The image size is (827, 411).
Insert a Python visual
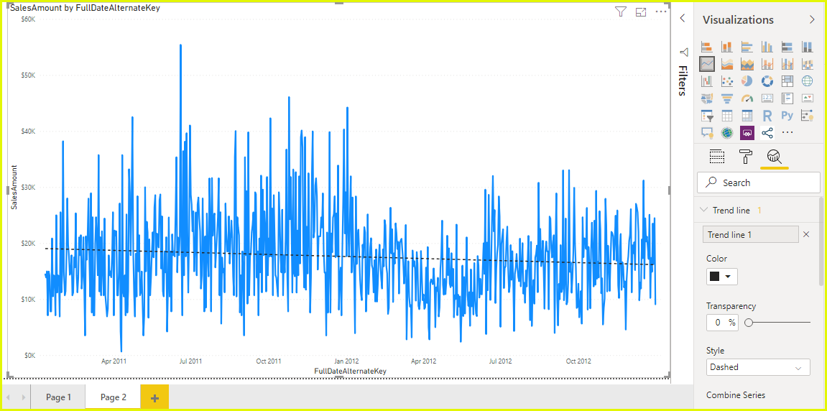(787, 116)
